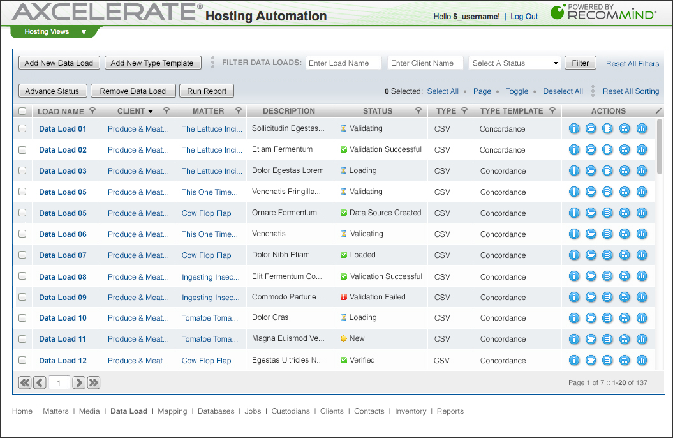
Task: Click the Run Report button
Action: click(207, 91)
